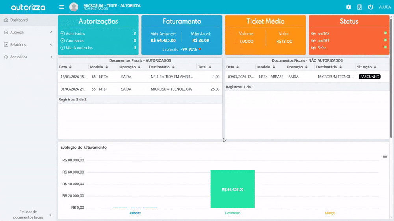The image size is (394, 221).
Task: Click the green Fevereiro bar in chart
Action: 232,189
